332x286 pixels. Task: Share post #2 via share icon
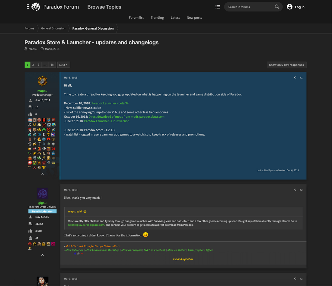click(295, 190)
